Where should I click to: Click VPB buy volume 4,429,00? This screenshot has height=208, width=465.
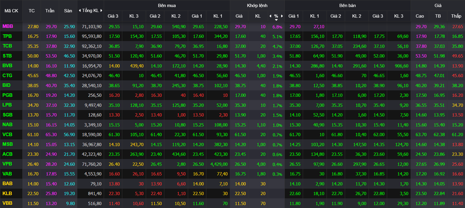(219, 164)
